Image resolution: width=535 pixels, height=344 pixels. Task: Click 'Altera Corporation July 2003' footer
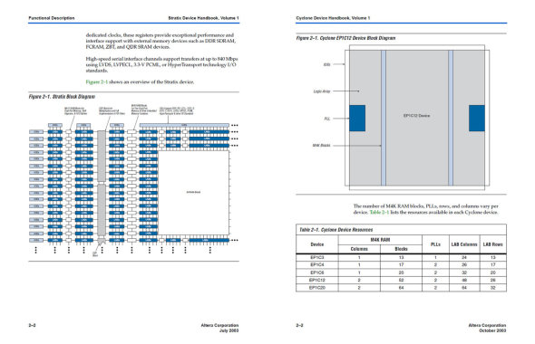[x=219, y=328]
